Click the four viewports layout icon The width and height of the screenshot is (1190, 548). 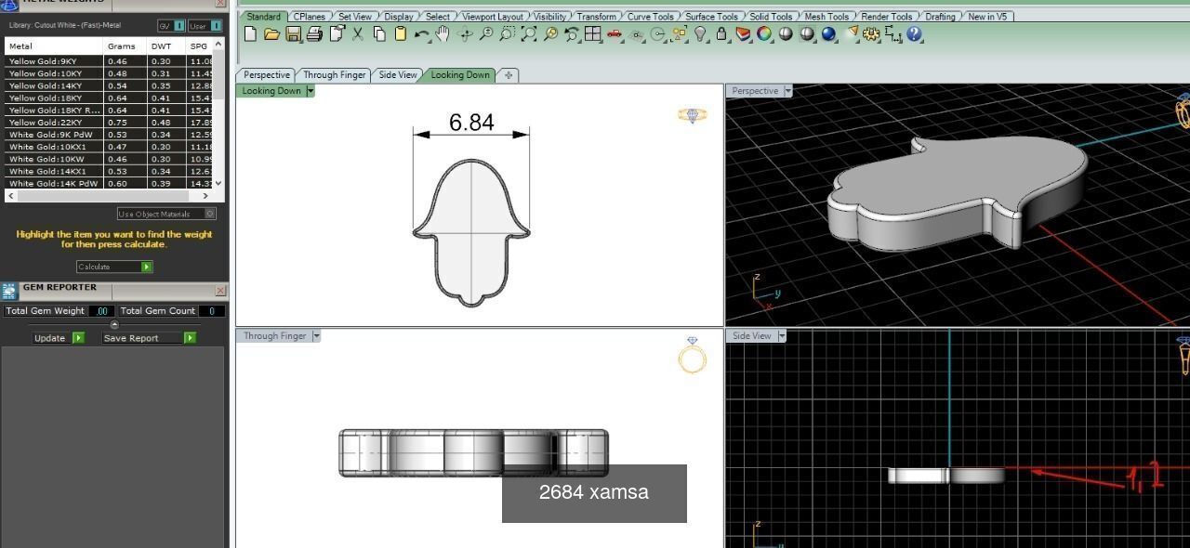tap(593, 34)
